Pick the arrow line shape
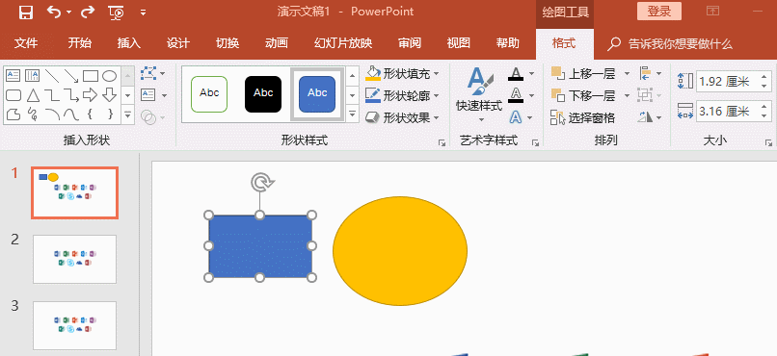This screenshot has width=777, height=356. coord(71,76)
